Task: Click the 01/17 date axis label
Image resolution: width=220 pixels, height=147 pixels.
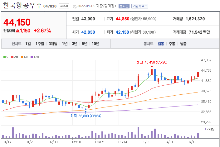Action: 7,142
